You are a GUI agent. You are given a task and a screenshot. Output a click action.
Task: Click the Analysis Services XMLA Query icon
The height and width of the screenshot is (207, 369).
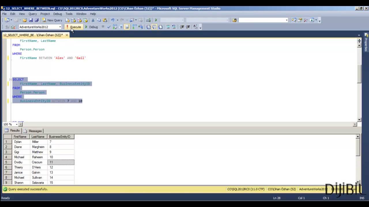(85, 20)
